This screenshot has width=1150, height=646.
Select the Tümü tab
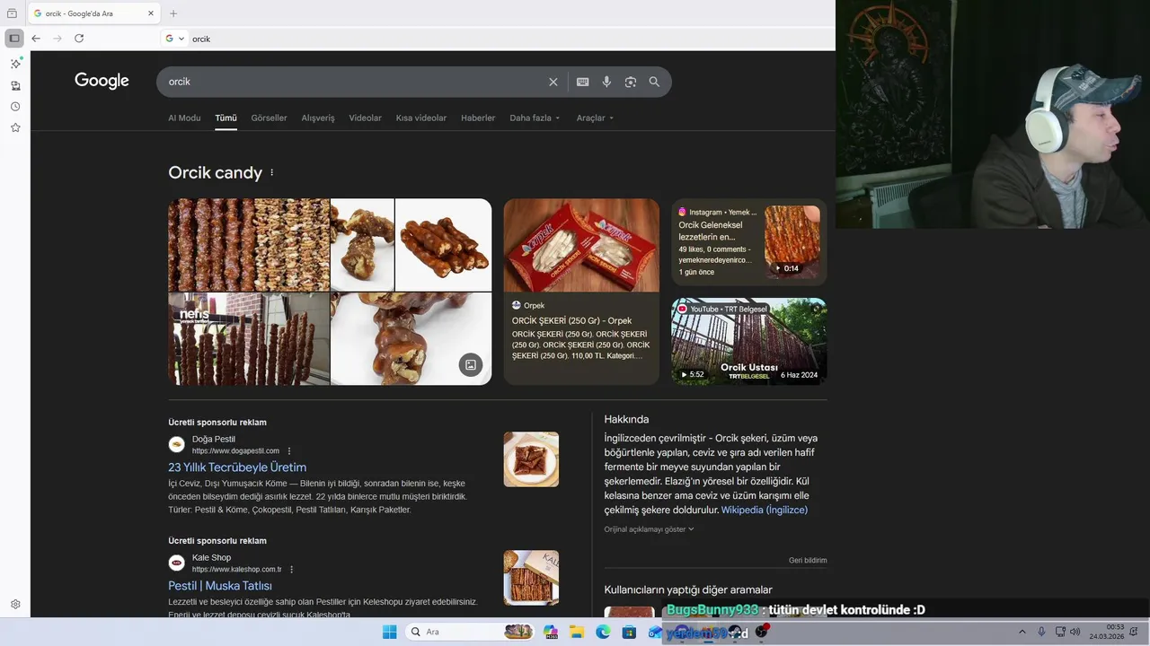pos(226,118)
